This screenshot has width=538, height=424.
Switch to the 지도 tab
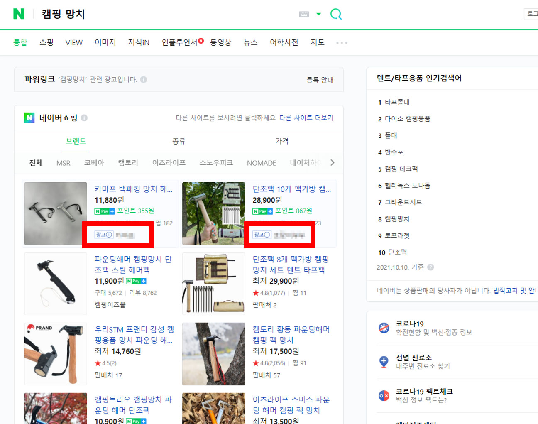pyautogui.click(x=318, y=42)
